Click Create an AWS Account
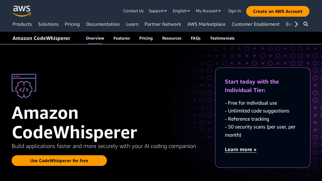This screenshot has width=322, height=181. click(278, 11)
